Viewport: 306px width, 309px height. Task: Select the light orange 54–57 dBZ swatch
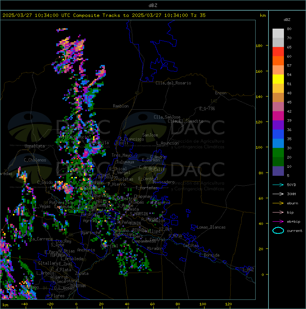(x=278, y=70)
